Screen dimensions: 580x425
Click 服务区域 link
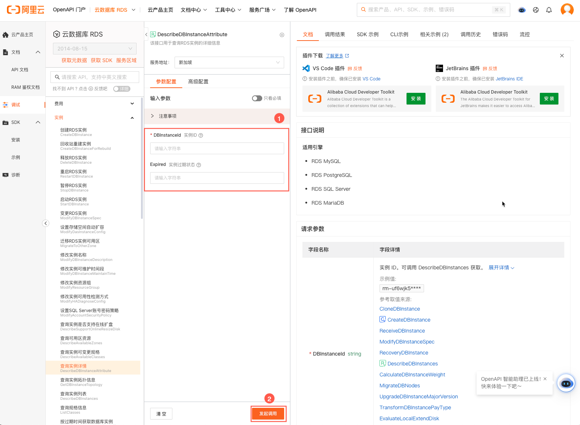tap(126, 61)
